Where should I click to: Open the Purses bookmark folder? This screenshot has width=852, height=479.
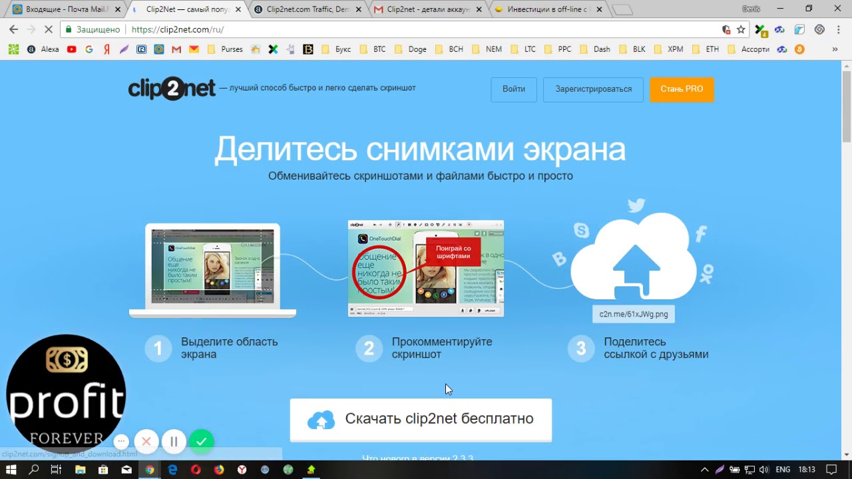(x=226, y=49)
